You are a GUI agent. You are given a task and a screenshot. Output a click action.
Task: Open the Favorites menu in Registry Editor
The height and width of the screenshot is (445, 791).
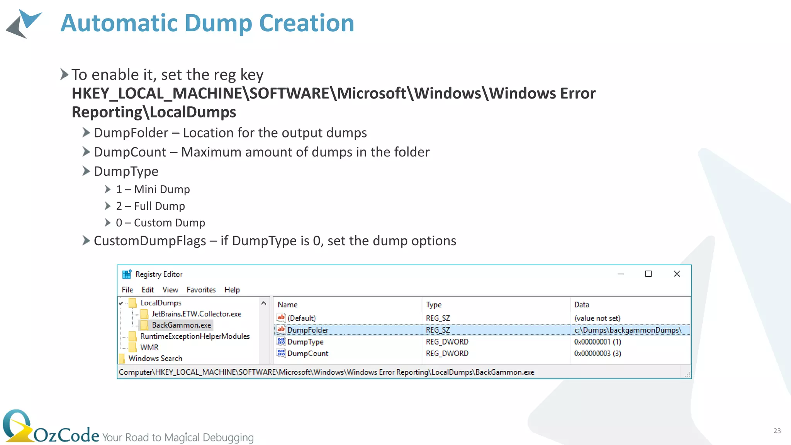[201, 290]
